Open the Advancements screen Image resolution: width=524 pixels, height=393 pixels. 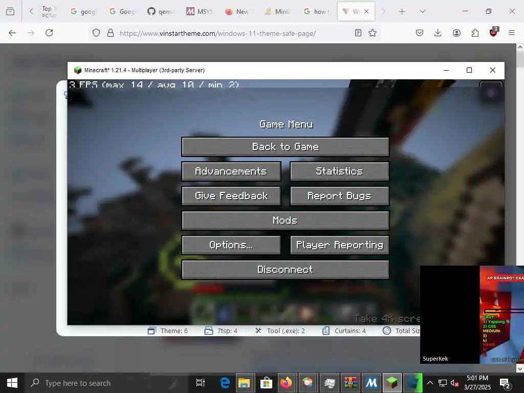(x=231, y=171)
